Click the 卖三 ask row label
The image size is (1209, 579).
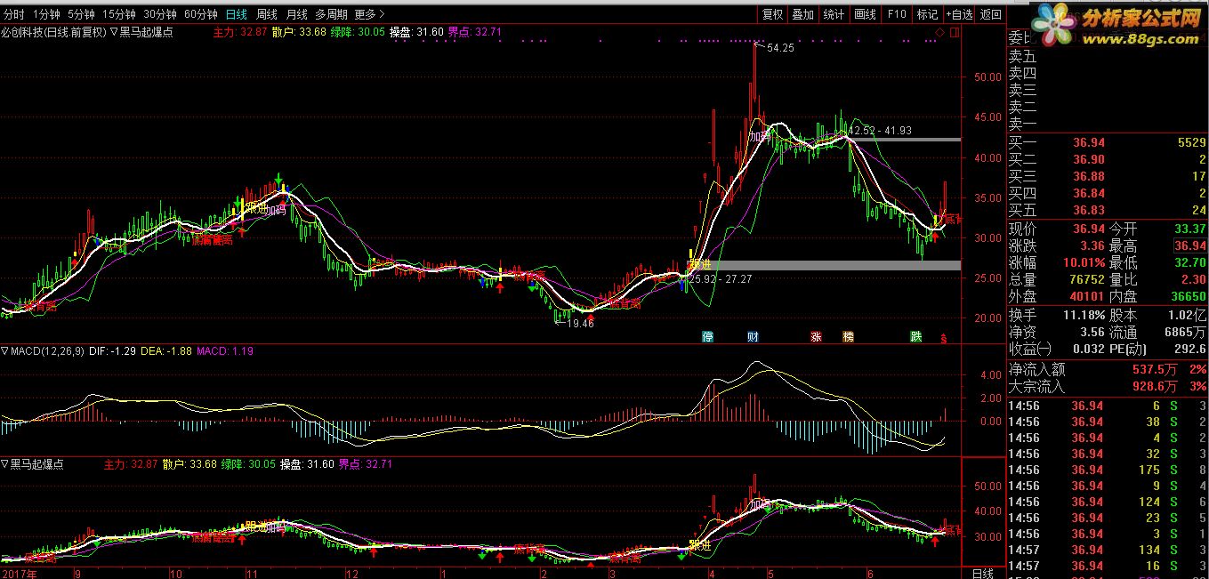tap(1022, 90)
